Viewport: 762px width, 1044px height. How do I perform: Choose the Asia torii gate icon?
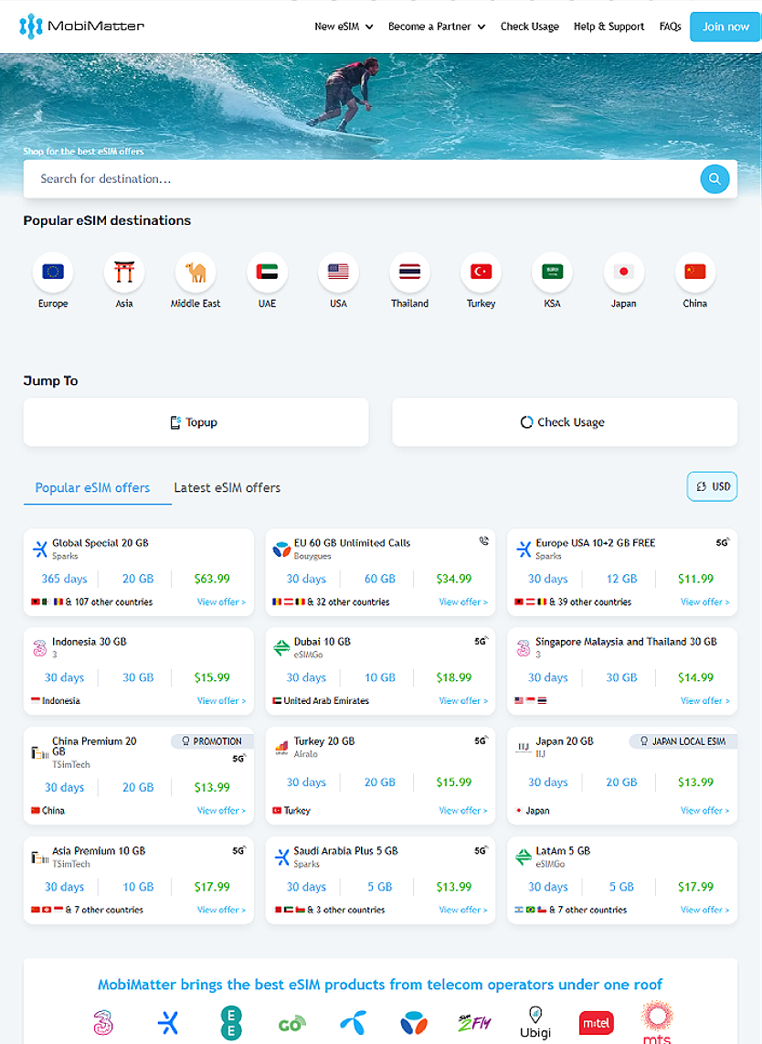(x=124, y=272)
